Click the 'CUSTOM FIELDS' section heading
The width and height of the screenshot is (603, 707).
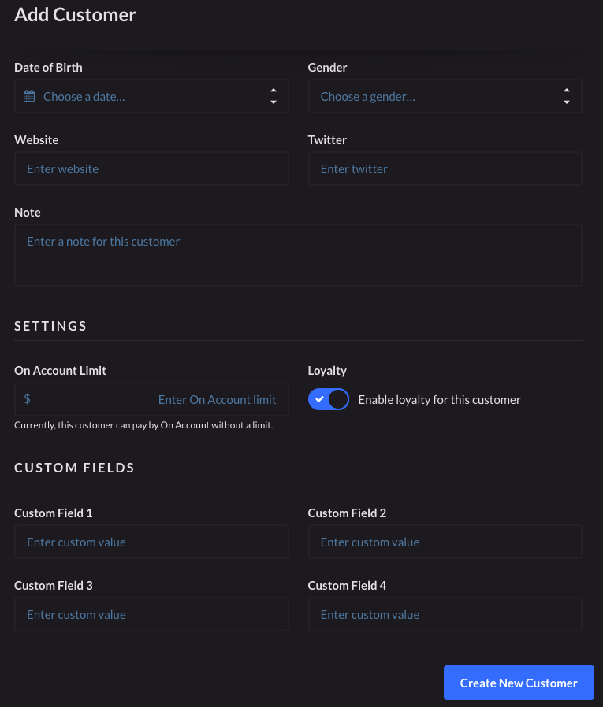74,468
